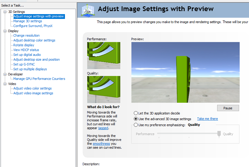This screenshot has width=249, height=167.
Task: Collapse the Display tree node
Action: pos(5,31)
